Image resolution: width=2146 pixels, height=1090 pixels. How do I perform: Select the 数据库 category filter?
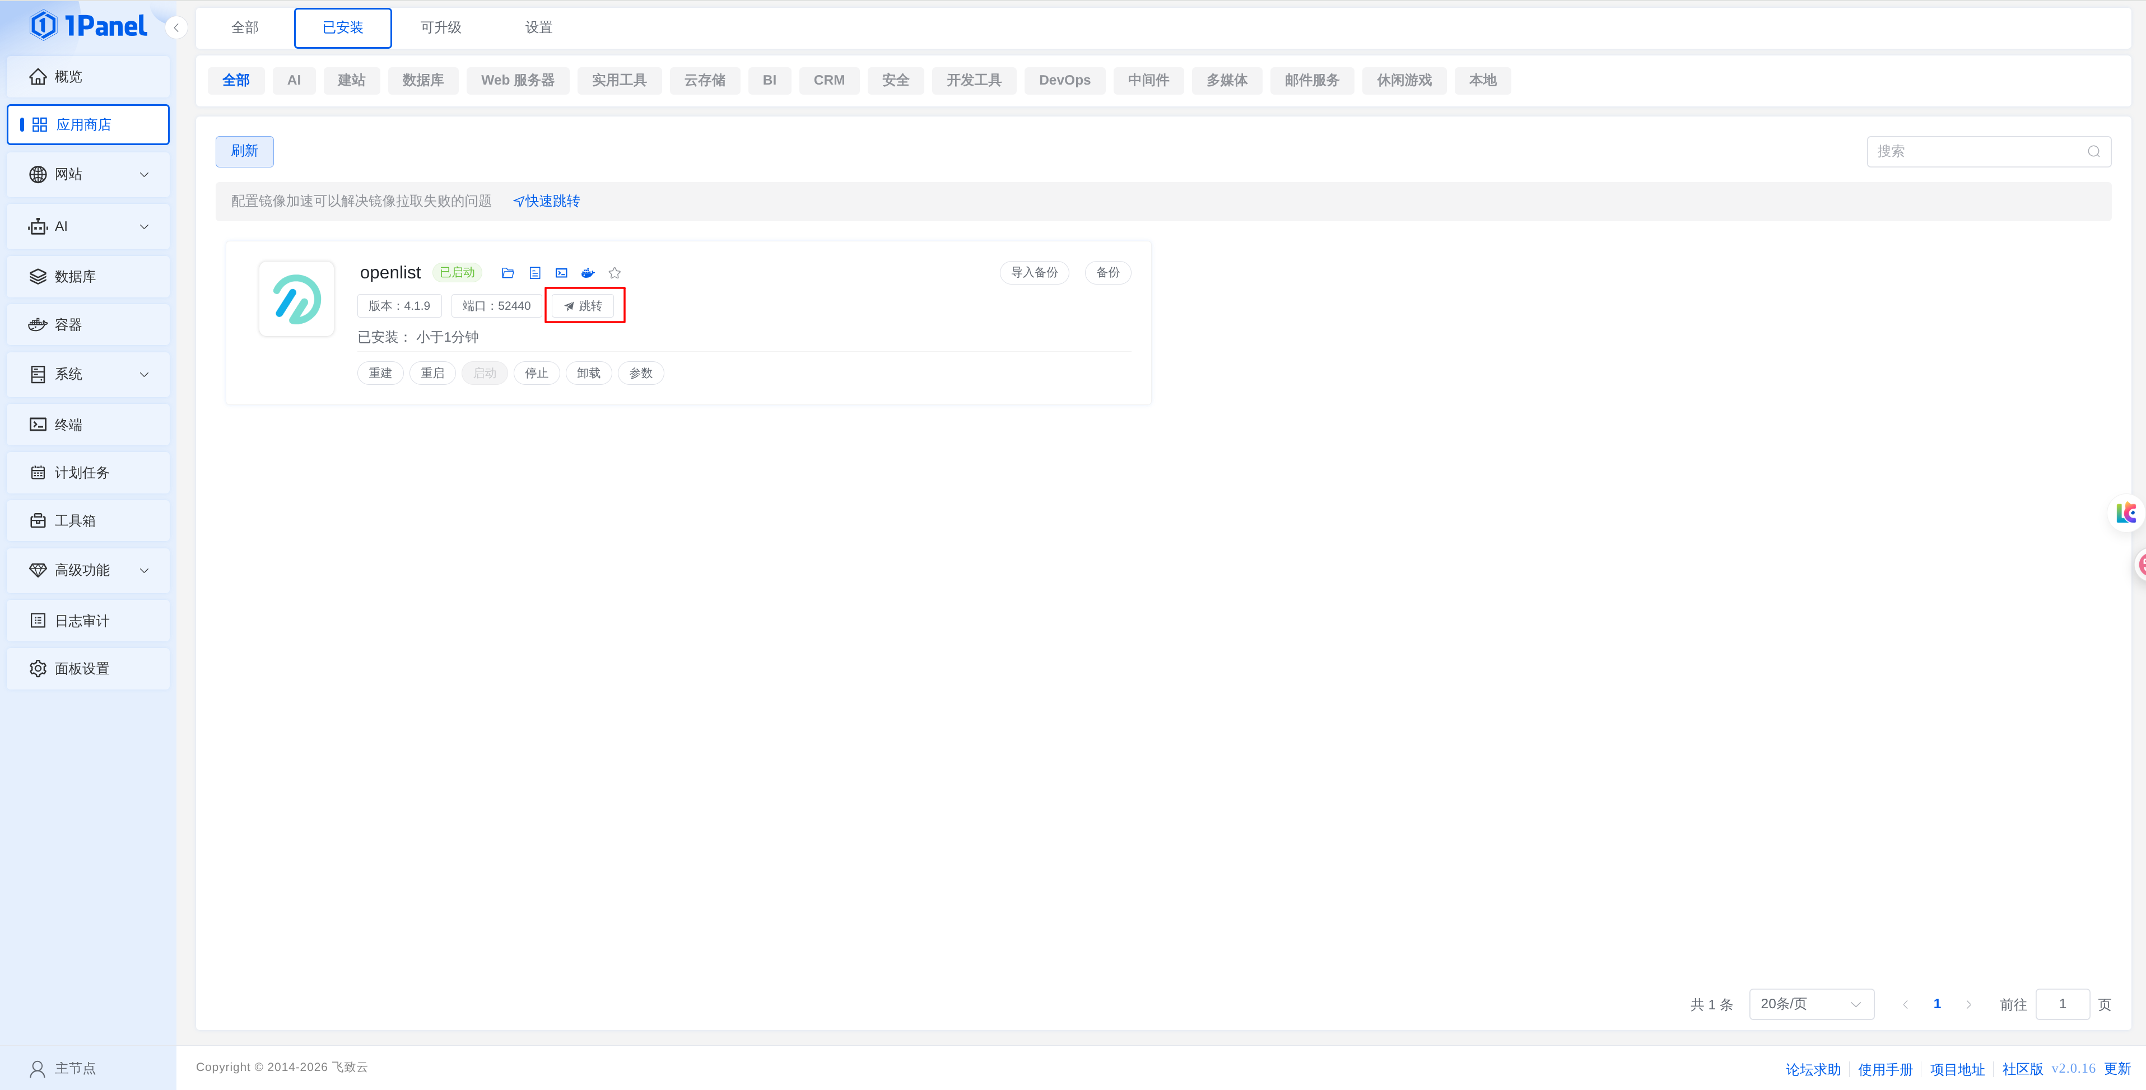tap(423, 81)
